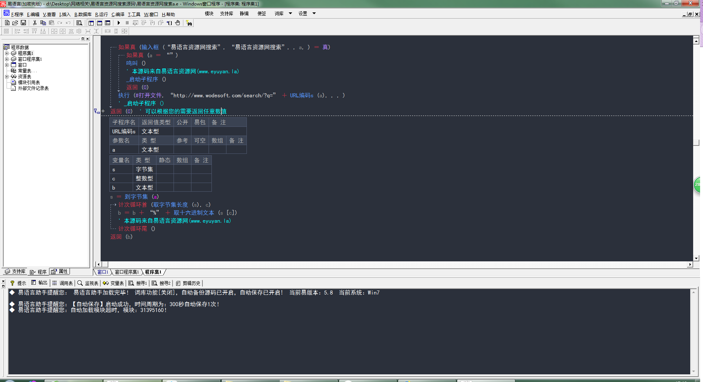This screenshot has width=703, height=382.
Task: Expand the 资源表 tree node
Action: [x=7, y=77]
